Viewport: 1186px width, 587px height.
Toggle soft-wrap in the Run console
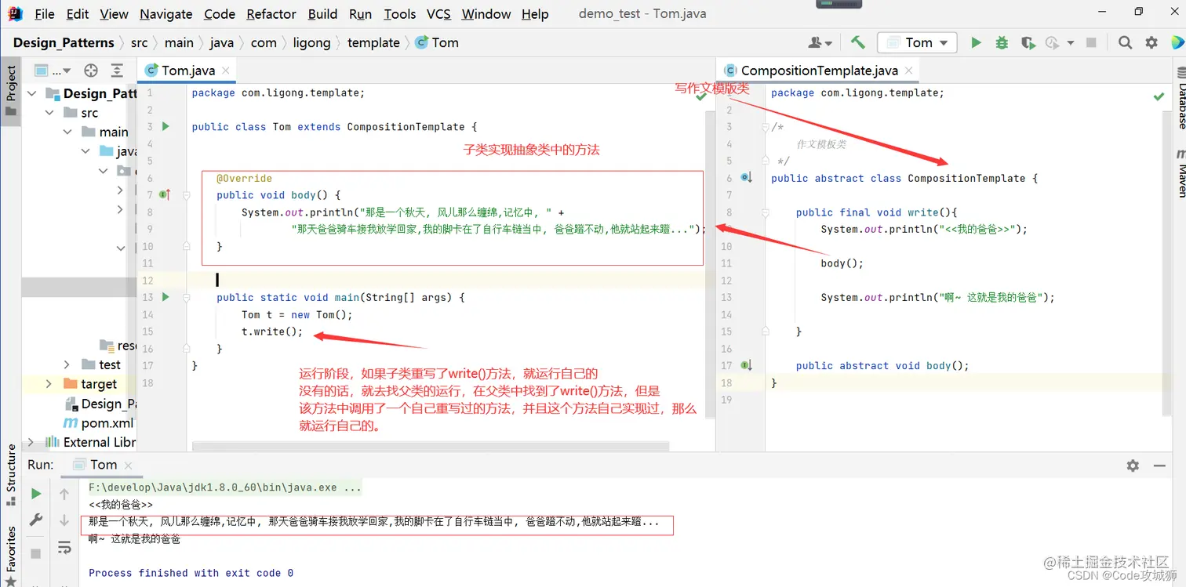65,548
